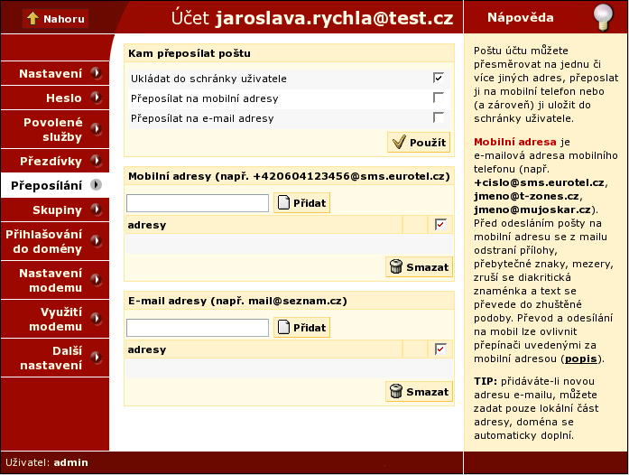Click the TIP: label in help panel
Viewport: 629px width, 475px height.
point(486,381)
